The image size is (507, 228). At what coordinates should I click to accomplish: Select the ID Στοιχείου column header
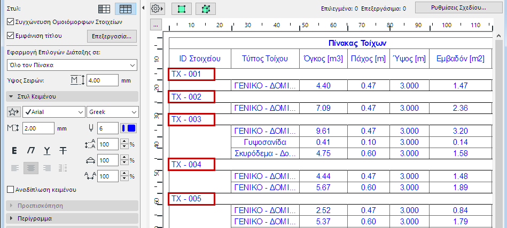point(200,59)
